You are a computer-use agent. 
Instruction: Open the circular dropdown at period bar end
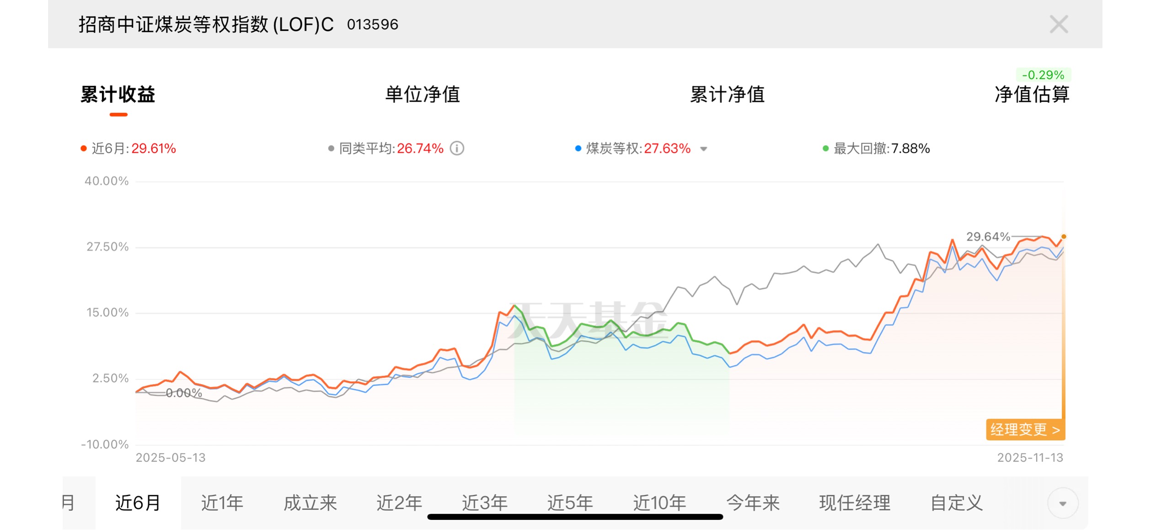click(x=1063, y=503)
